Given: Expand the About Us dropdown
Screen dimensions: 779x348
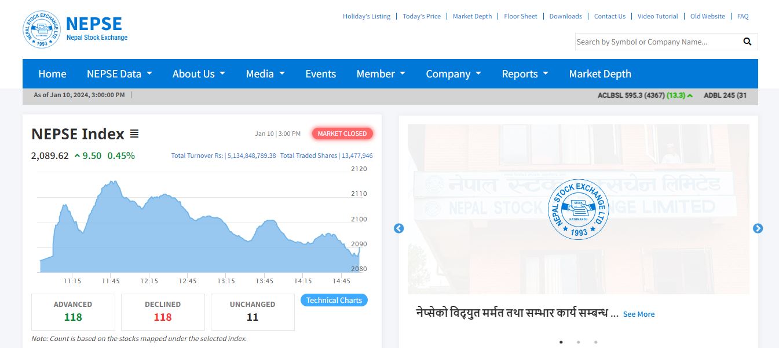Looking at the screenshot, I should pos(199,74).
